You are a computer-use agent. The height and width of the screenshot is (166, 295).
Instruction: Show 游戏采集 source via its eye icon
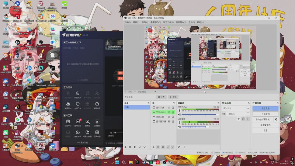click(169, 117)
